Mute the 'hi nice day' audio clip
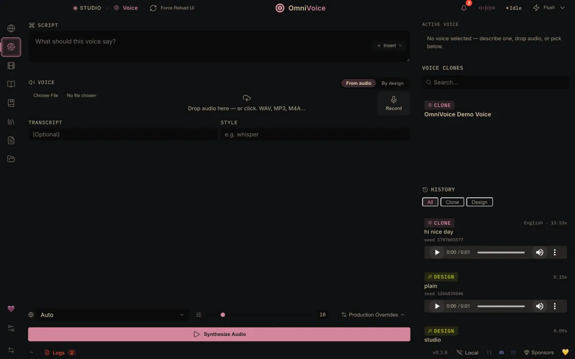Screen dimensions: 575x359 [x=540, y=252]
